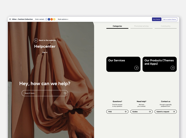This screenshot has width=186, height=138.
Task: Click the Helpcenter title
Action: pyautogui.click(x=45, y=46)
